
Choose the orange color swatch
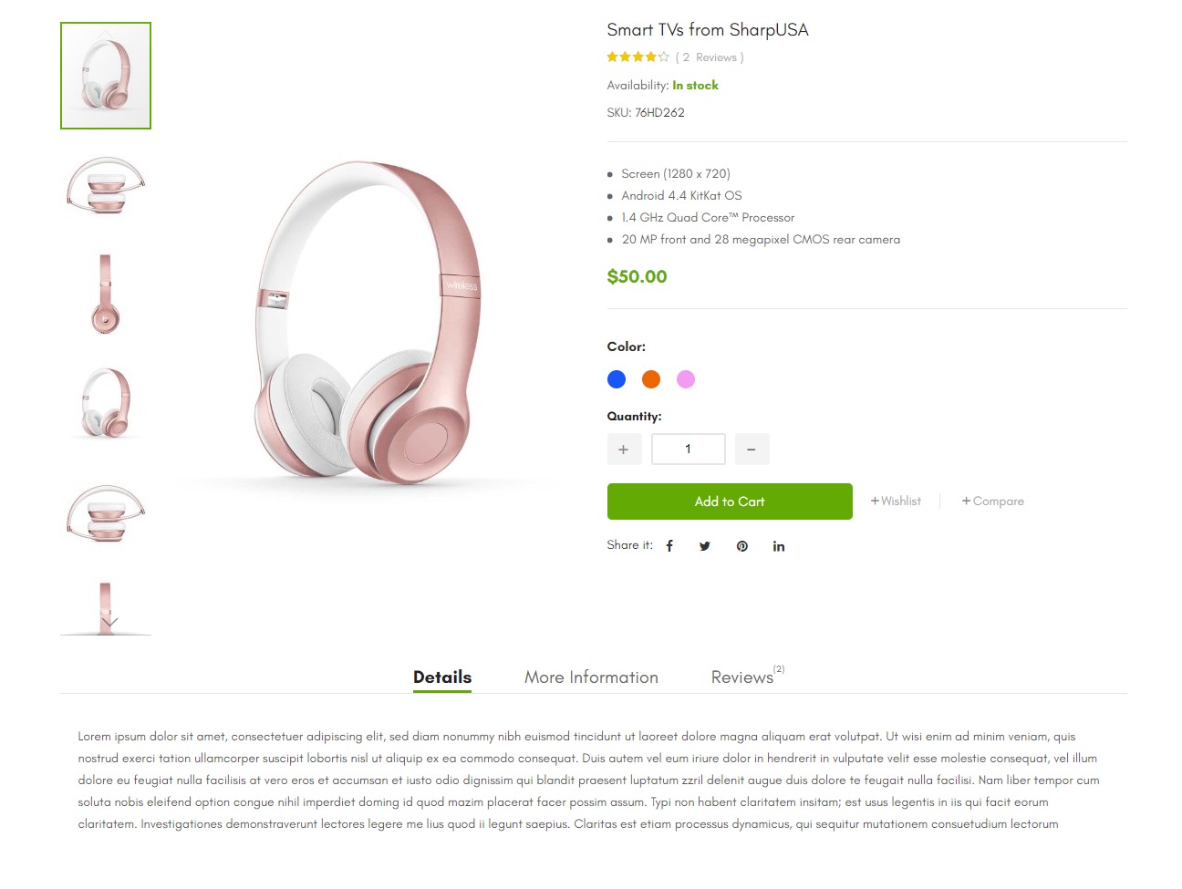651,379
